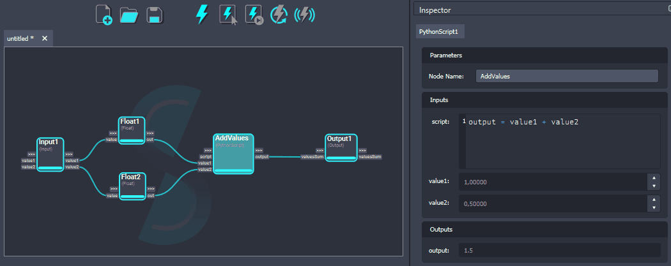The height and width of the screenshot is (266, 671).
Task: Decrease value2 with the down arrow
Action: pyautogui.click(x=654, y=208)
